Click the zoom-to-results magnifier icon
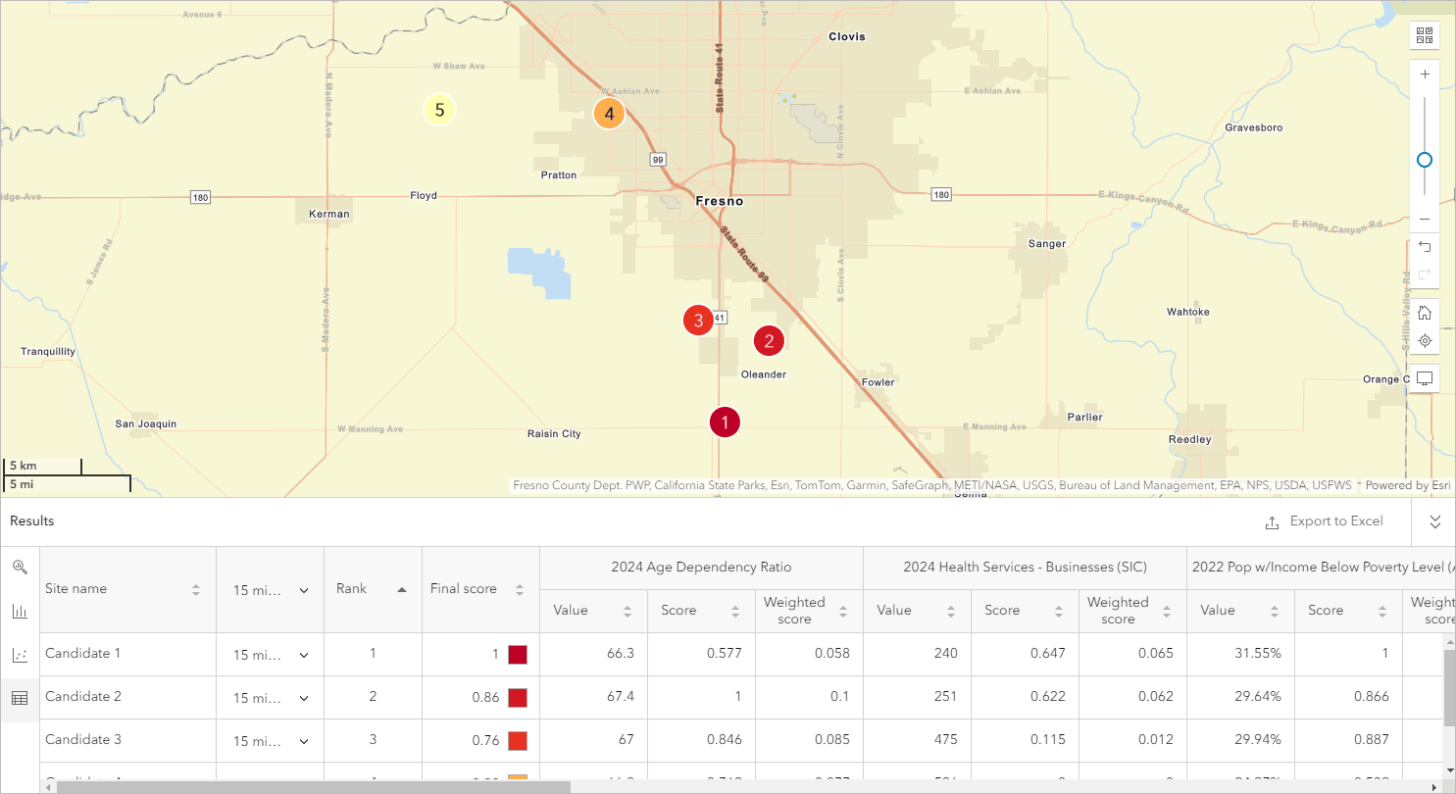This screenshot has height=794, width=1456. click(20, 569)
